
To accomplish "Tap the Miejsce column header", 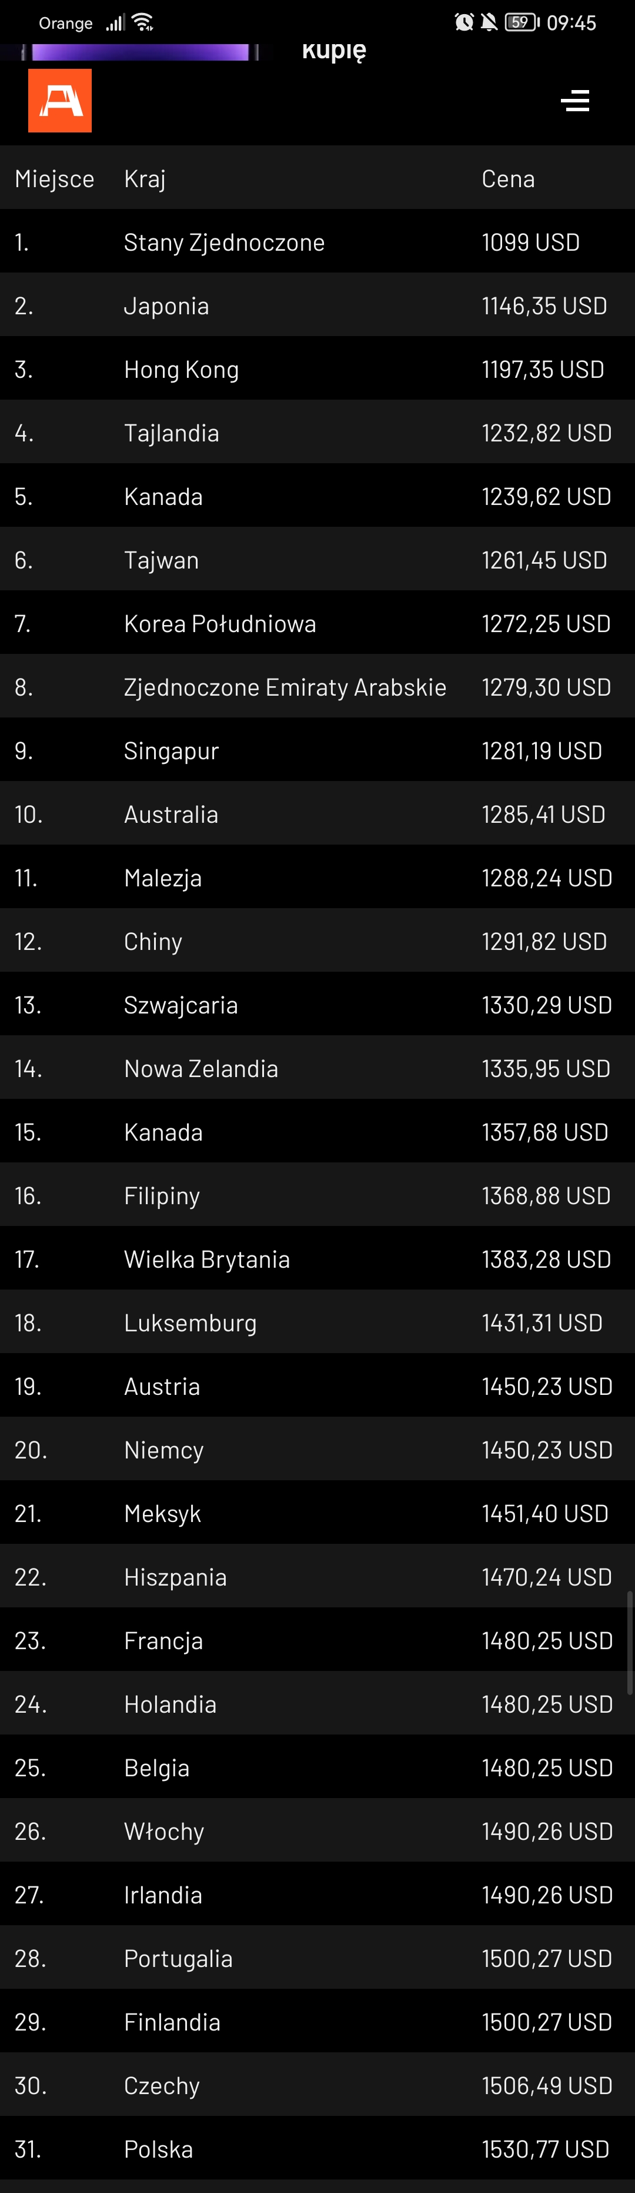I will [x=55, y=179].
